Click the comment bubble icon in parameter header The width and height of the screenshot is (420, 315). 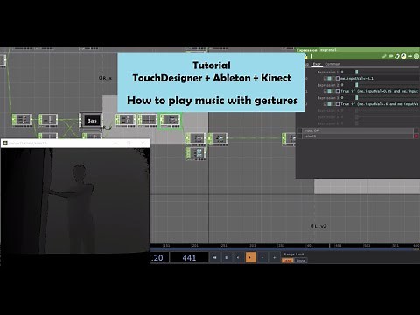390,56
